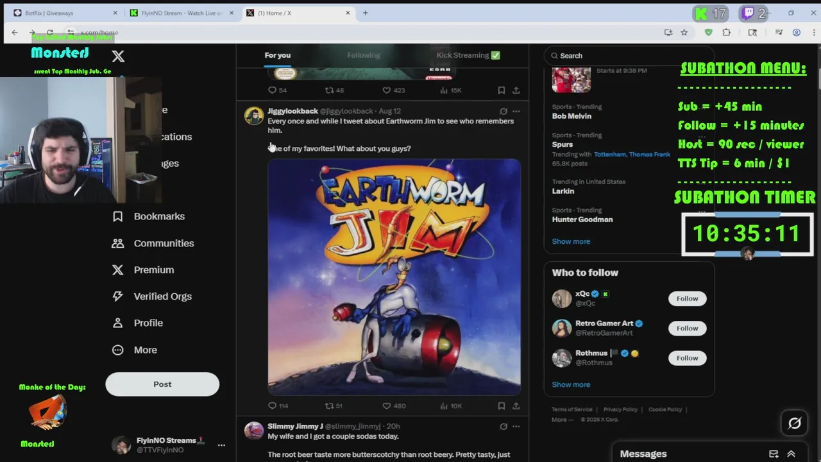Open Profile in the left sidebar

point(138,323)
